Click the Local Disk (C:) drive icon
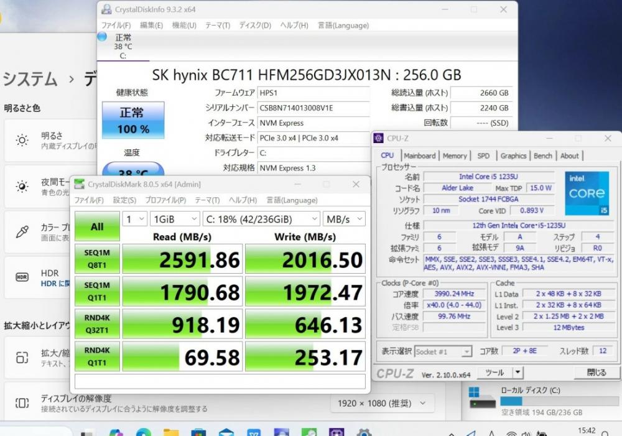 tap(482, 398)
